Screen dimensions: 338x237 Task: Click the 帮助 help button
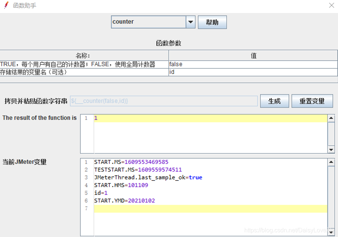tap(212, 22)
